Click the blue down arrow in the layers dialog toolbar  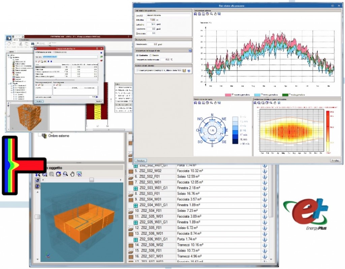coord(51,61)
